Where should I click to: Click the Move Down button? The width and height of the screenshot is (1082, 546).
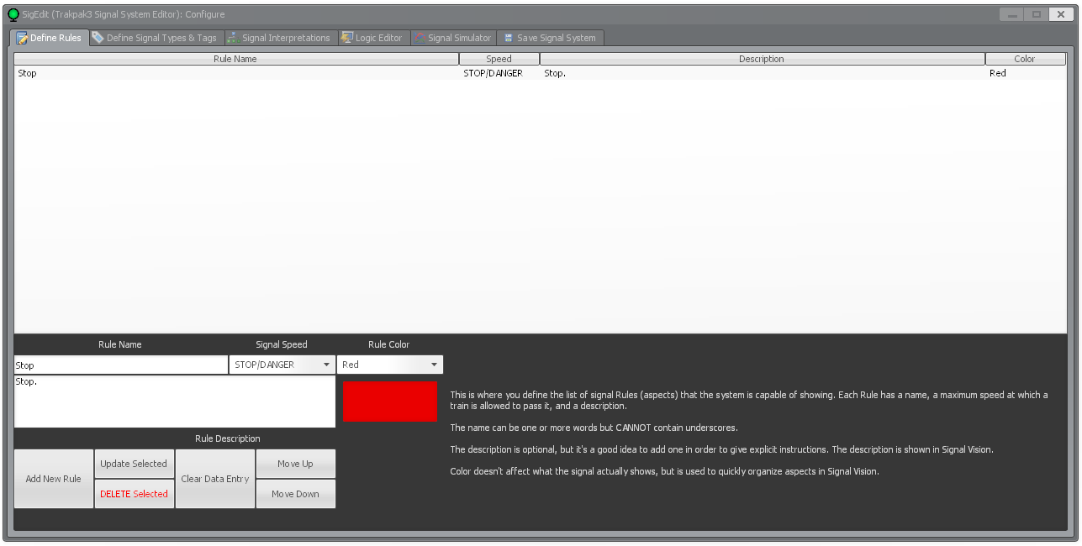(x=296, y=494)
